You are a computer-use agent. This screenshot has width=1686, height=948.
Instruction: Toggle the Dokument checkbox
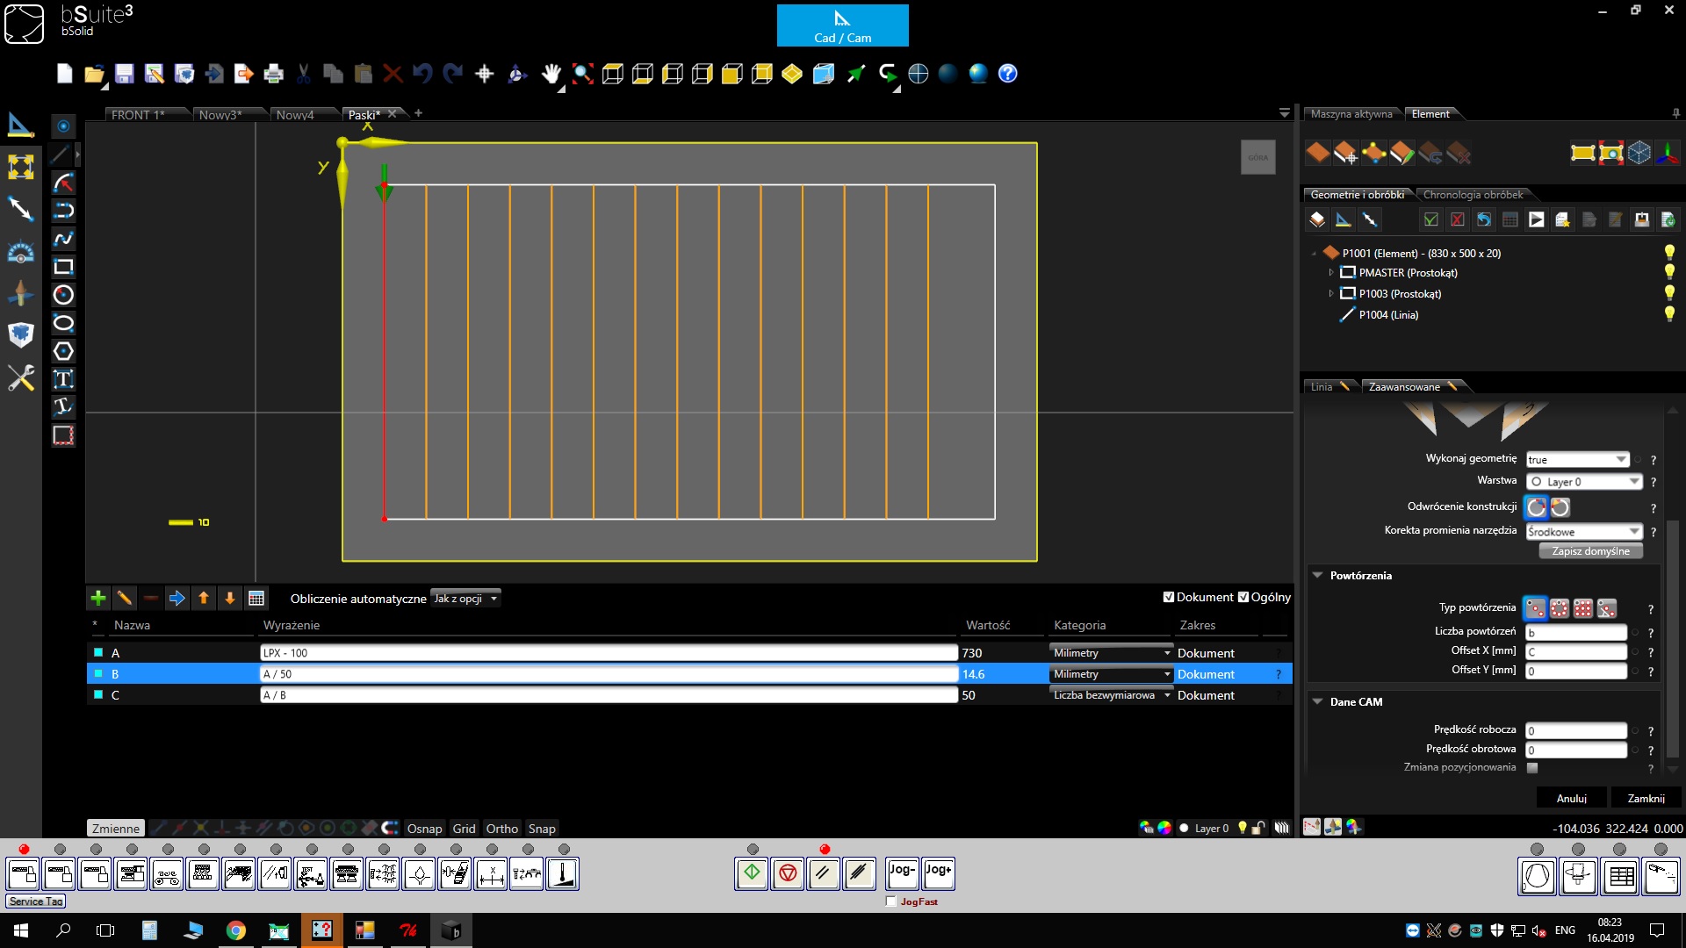(x=1169, y=598)
